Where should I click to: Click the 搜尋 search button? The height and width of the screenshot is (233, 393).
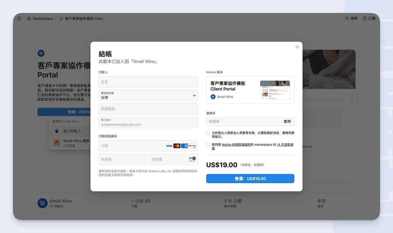pyautogui.click(x=351, y=18)
